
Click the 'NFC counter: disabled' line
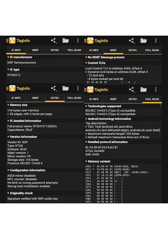[22, 179]
